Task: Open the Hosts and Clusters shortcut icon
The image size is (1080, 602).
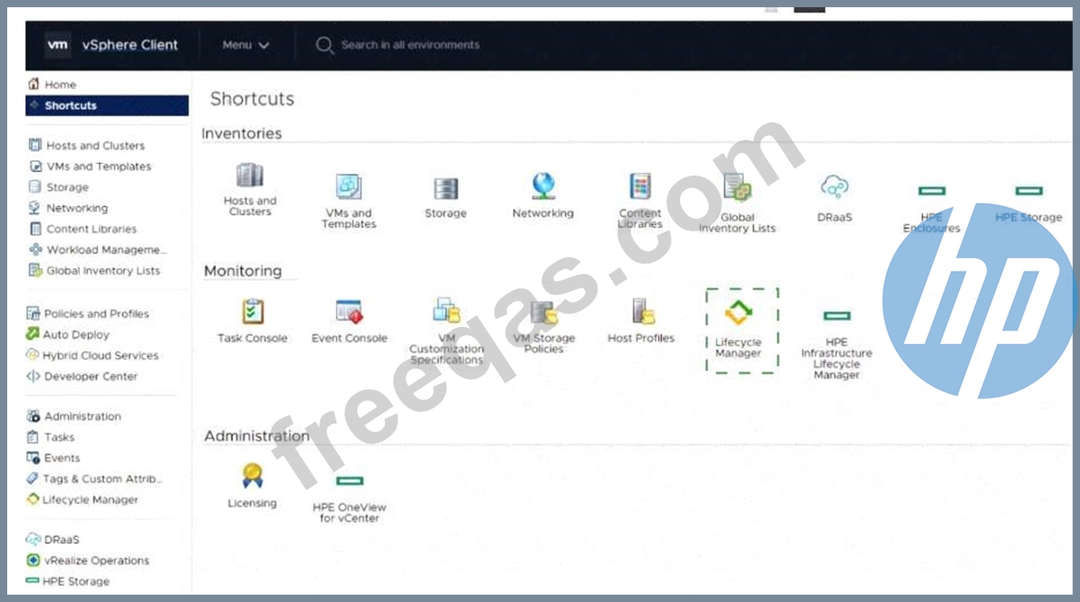Action: tap(249, 176)
